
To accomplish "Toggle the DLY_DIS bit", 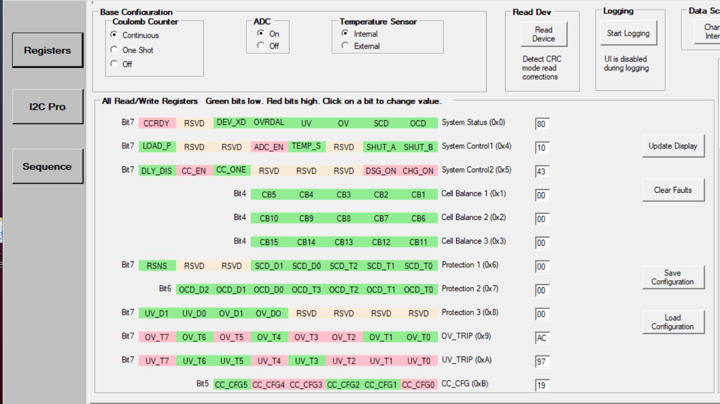I will pyautogui.click(x=157, y=171).
